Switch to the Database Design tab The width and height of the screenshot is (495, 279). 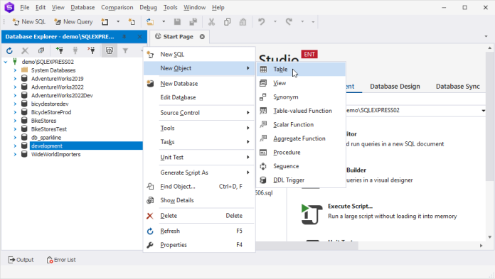[x=395, y=87]
